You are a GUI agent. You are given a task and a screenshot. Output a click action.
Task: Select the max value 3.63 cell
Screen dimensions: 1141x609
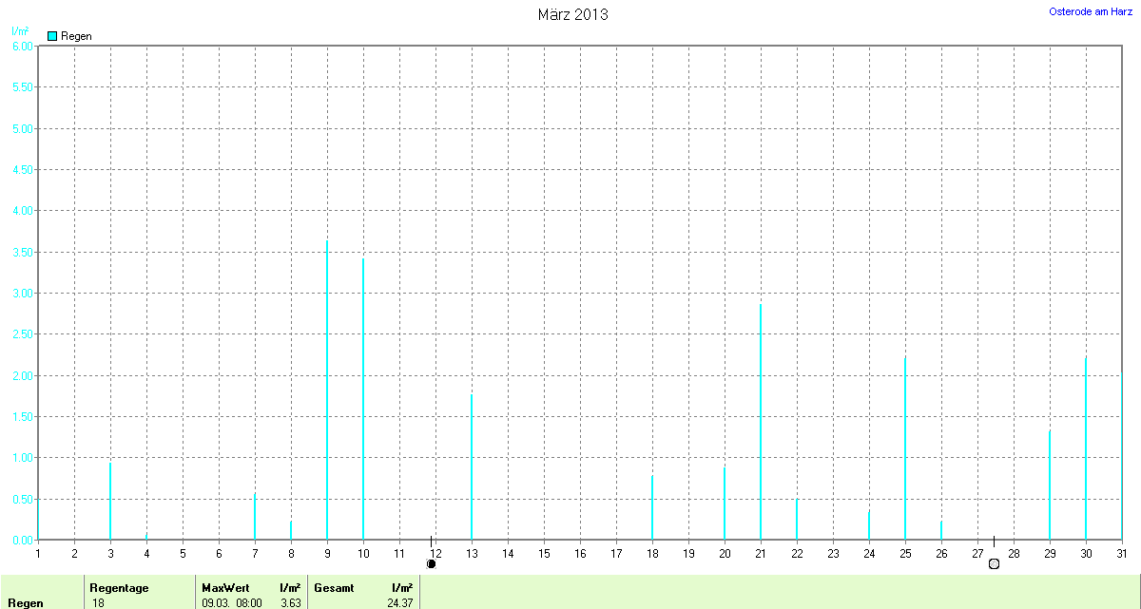[x=290, y=603]
